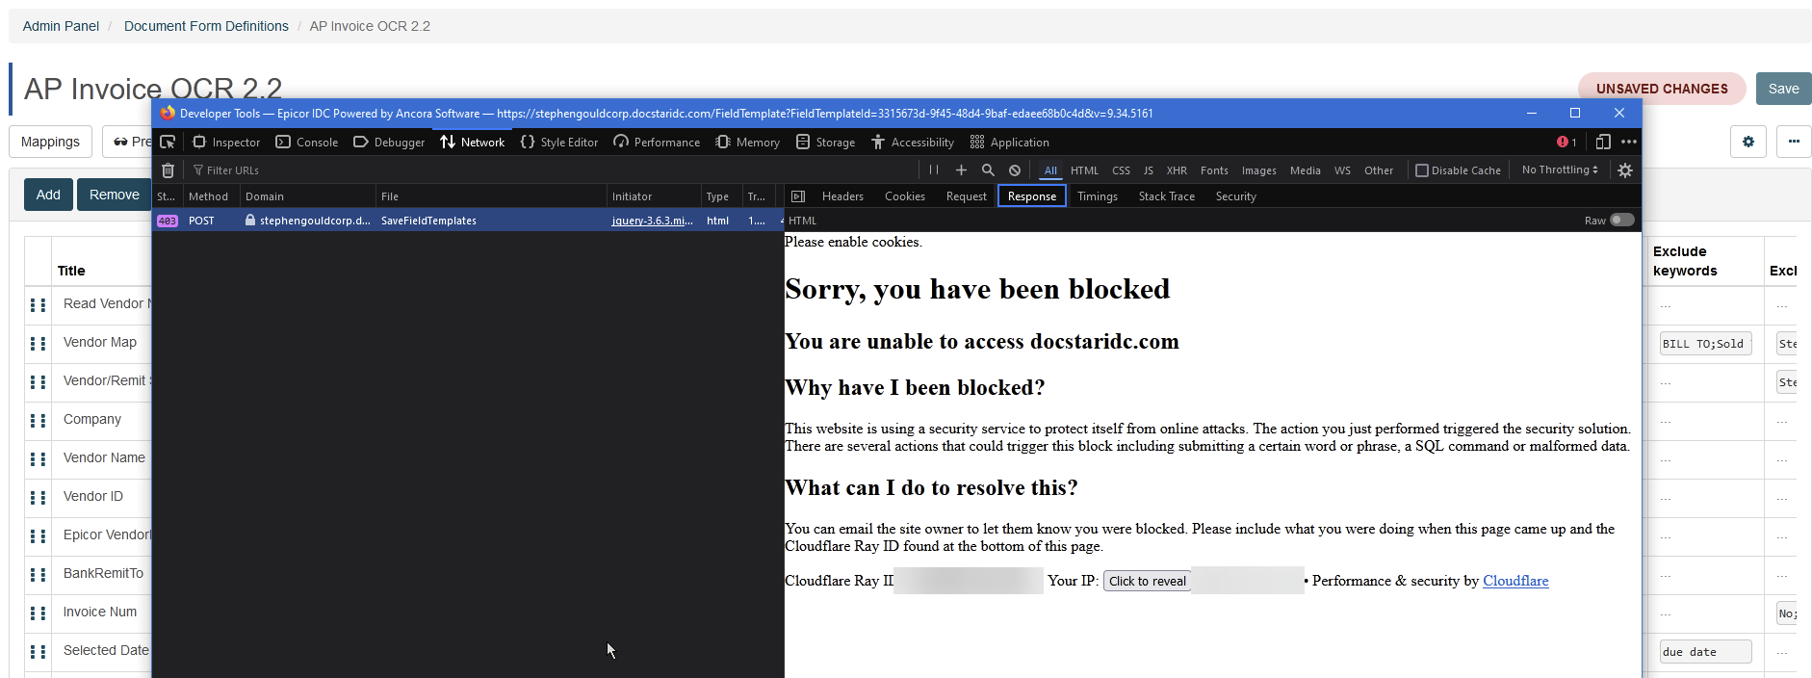Open the Accessibility panel

[913, 143]
